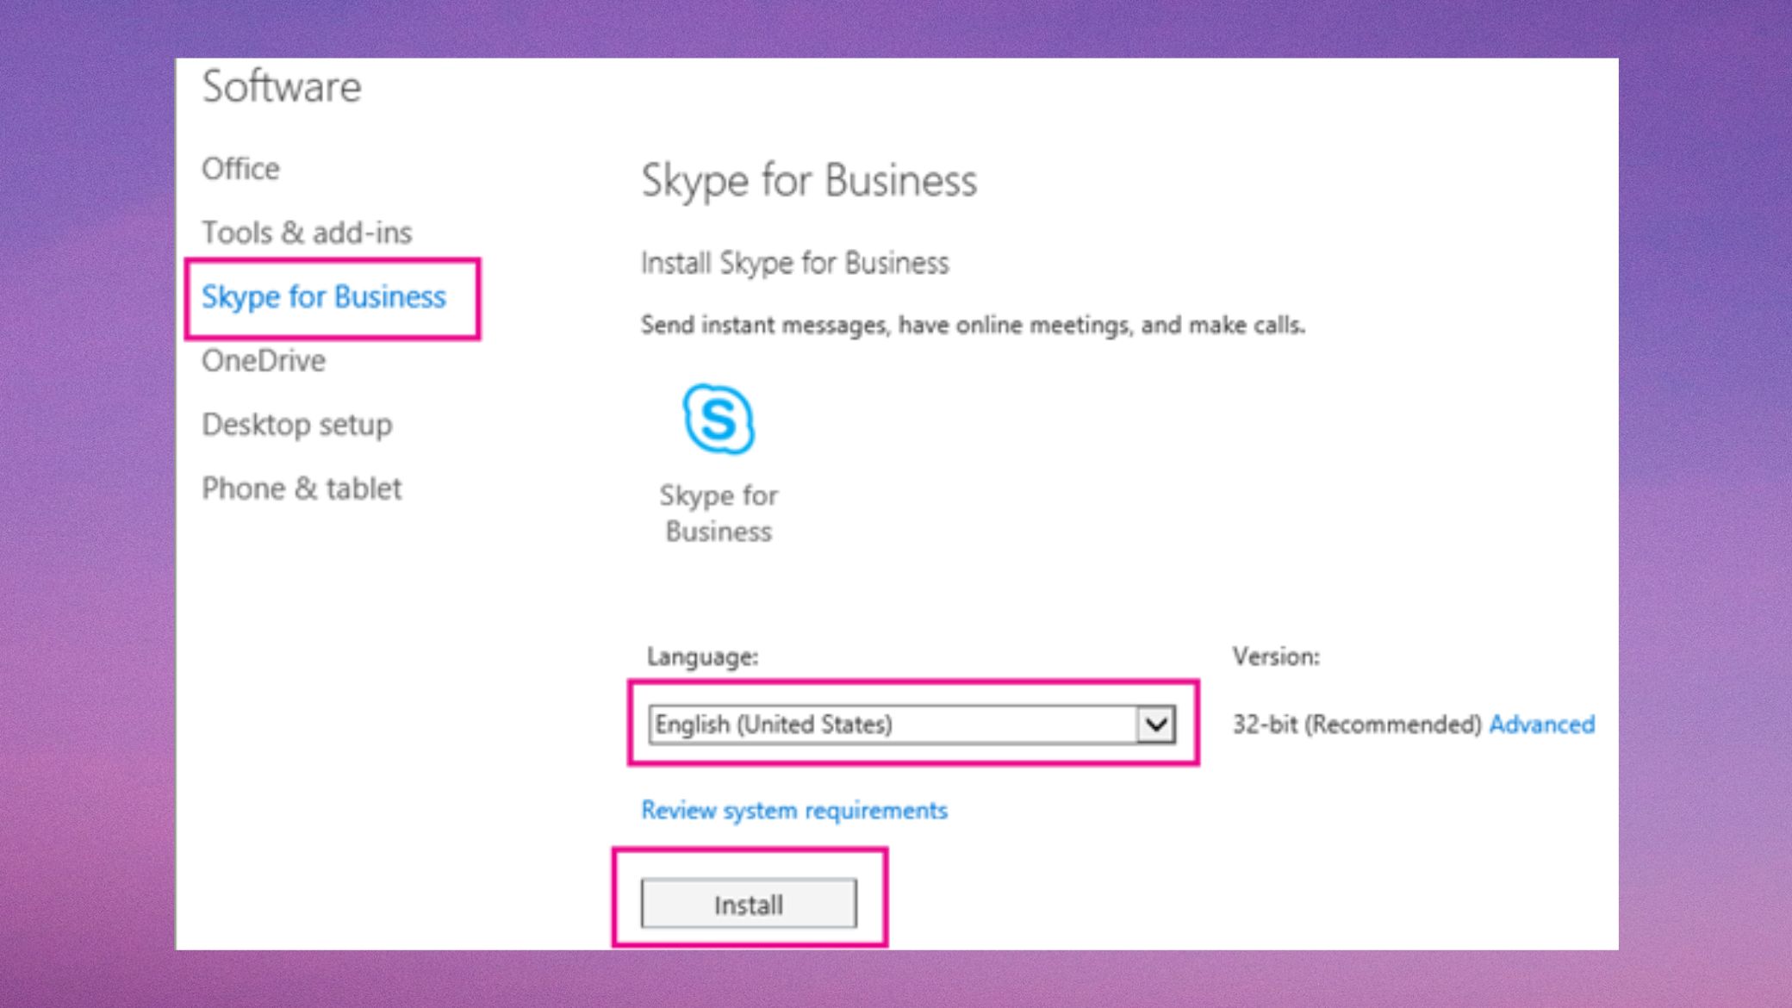The width and height of the screenshot is (1792, 1008).
Task: Open the Office section in sidebar
Action: pos(240,169)
